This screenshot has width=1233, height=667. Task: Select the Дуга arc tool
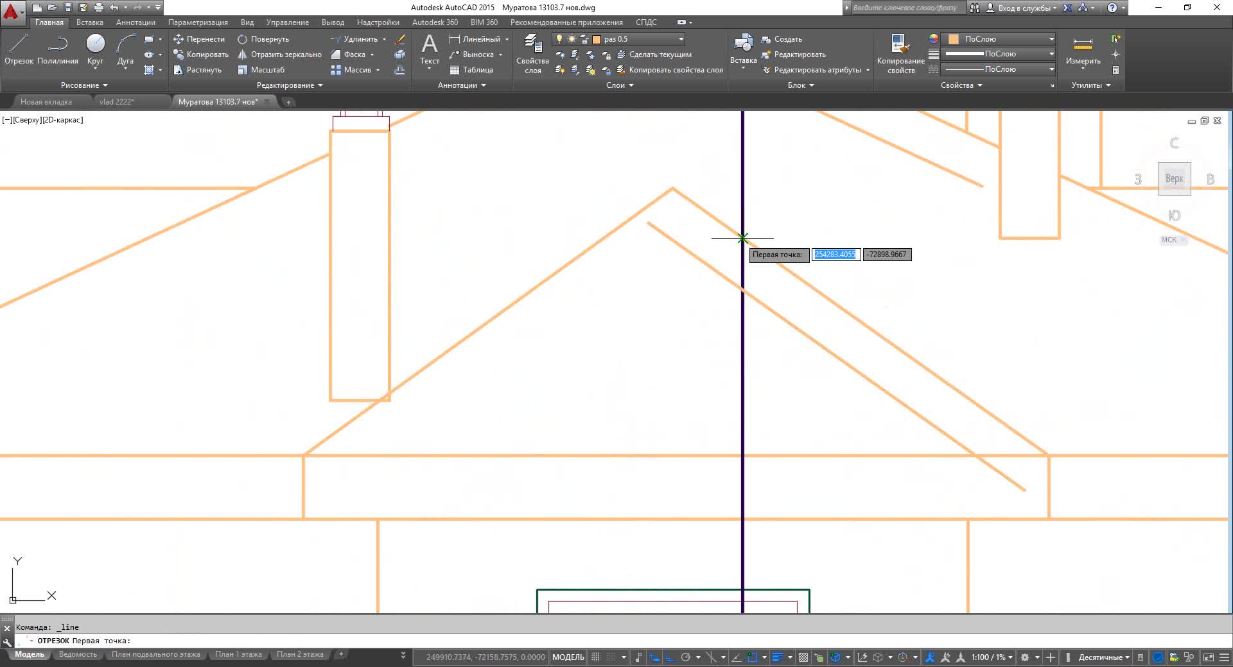pos(125,49)
